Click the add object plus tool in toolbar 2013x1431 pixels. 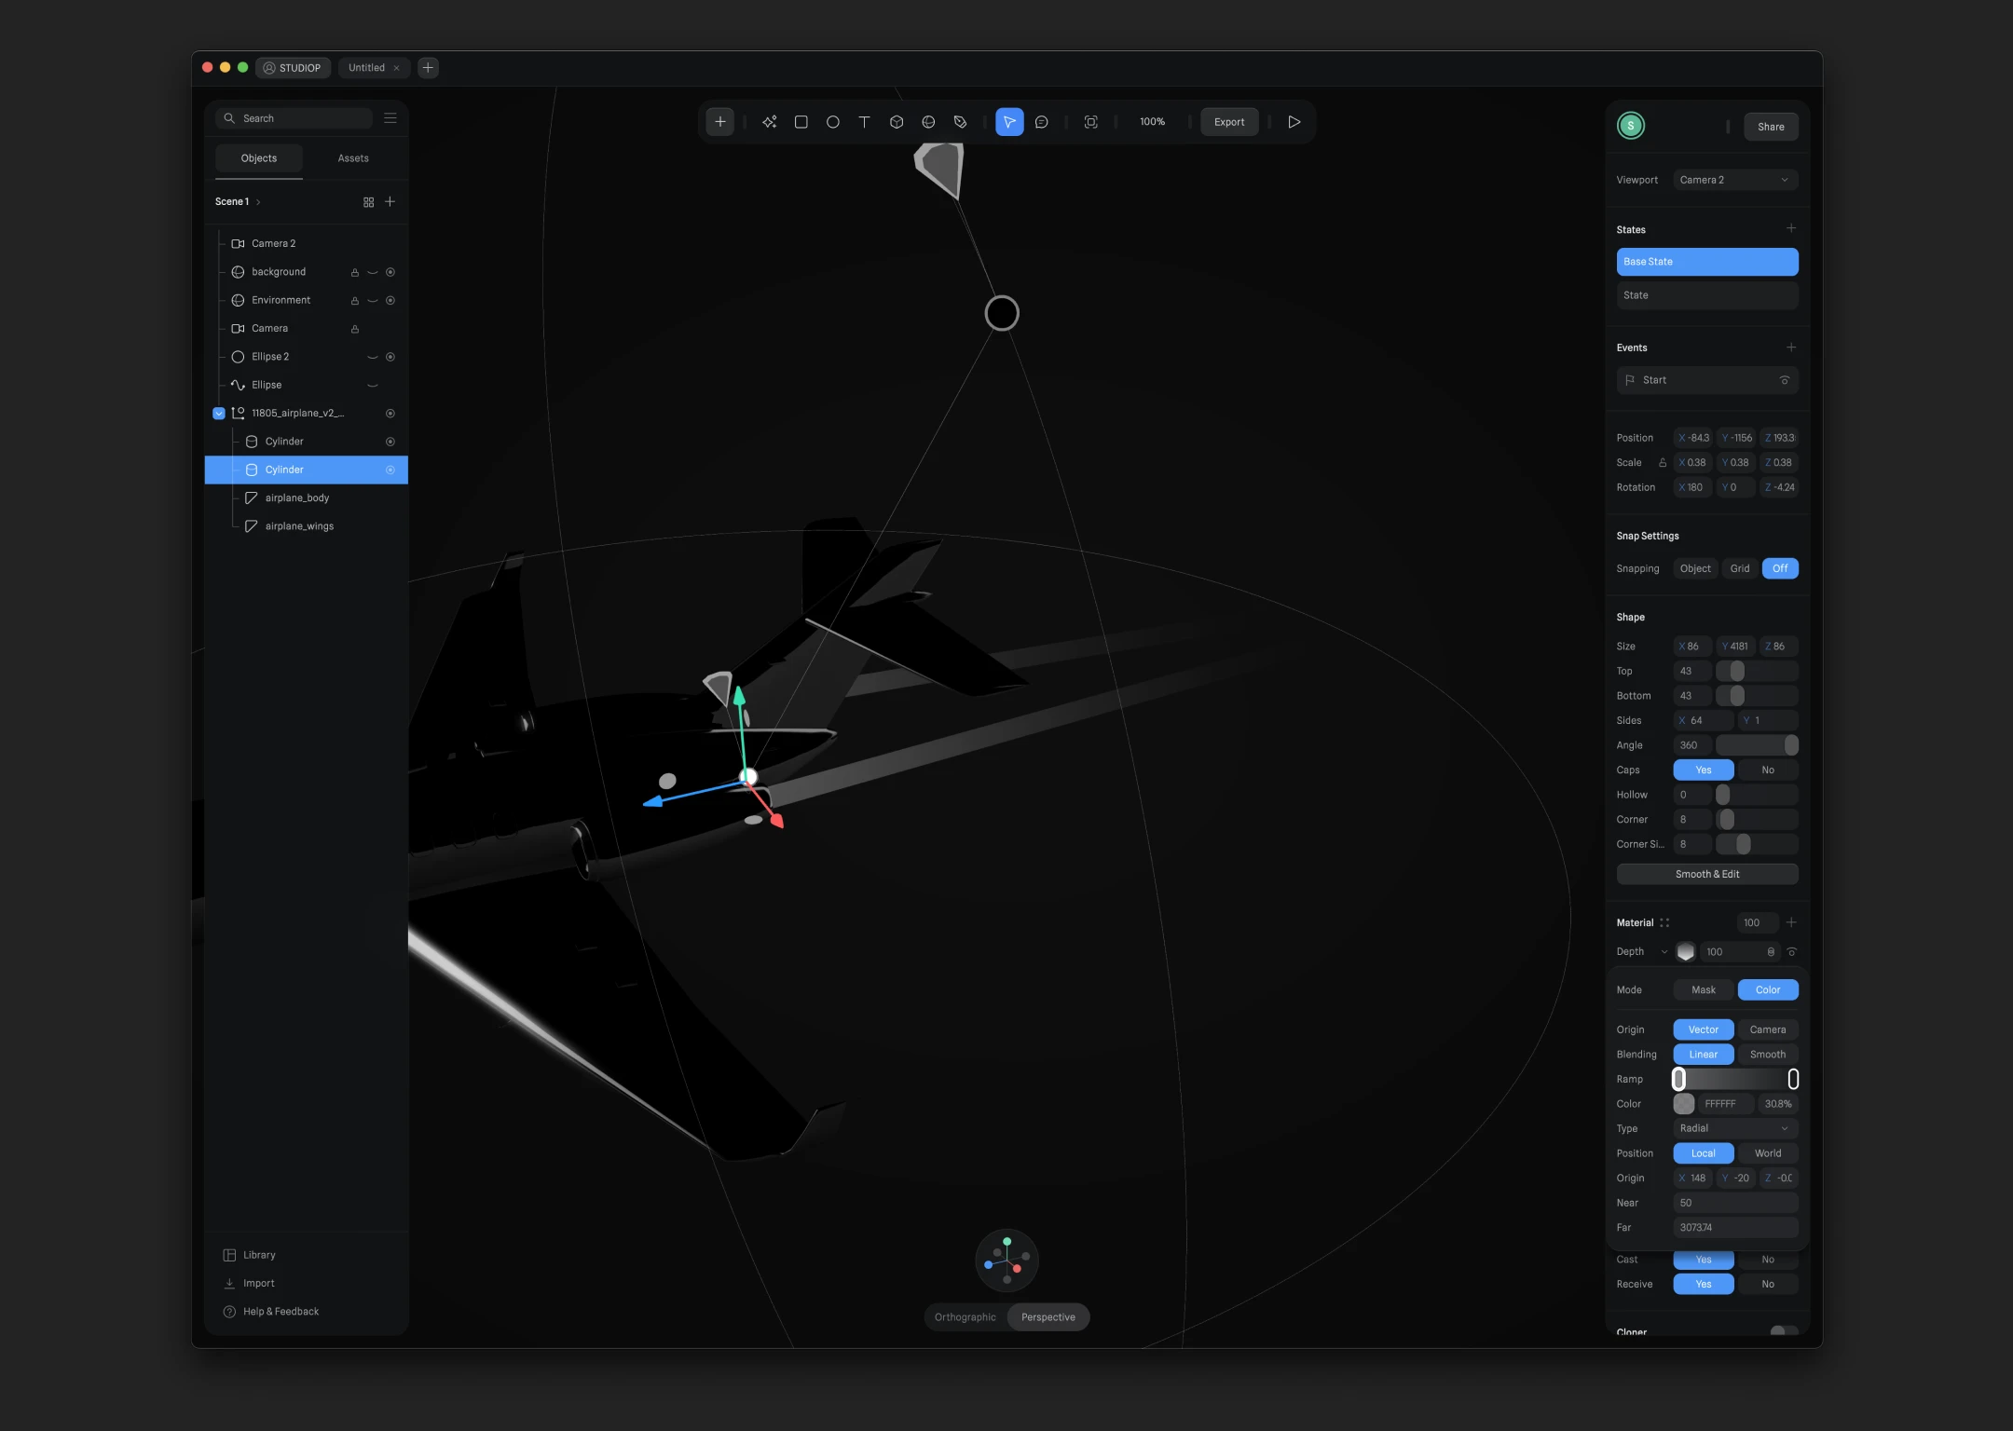click(719, 122)
